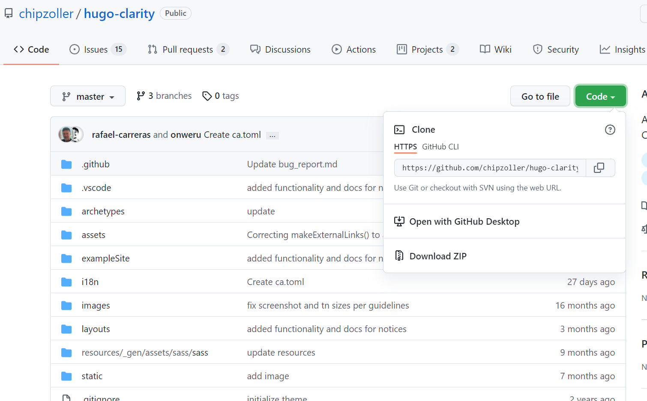This screenshot has height=401, width=647.
Task: Copy the HTTPS clone URL to clipboard
Action: pyautogui.click(x=600, y=168)
